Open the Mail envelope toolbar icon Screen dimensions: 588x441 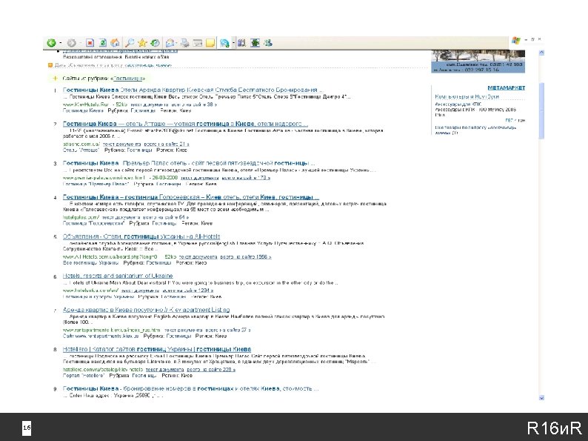[170, 43]
